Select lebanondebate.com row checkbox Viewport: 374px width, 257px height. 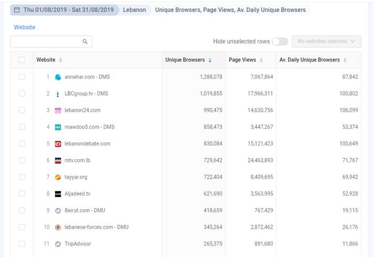pyautogui.click(x=22, y=143)
